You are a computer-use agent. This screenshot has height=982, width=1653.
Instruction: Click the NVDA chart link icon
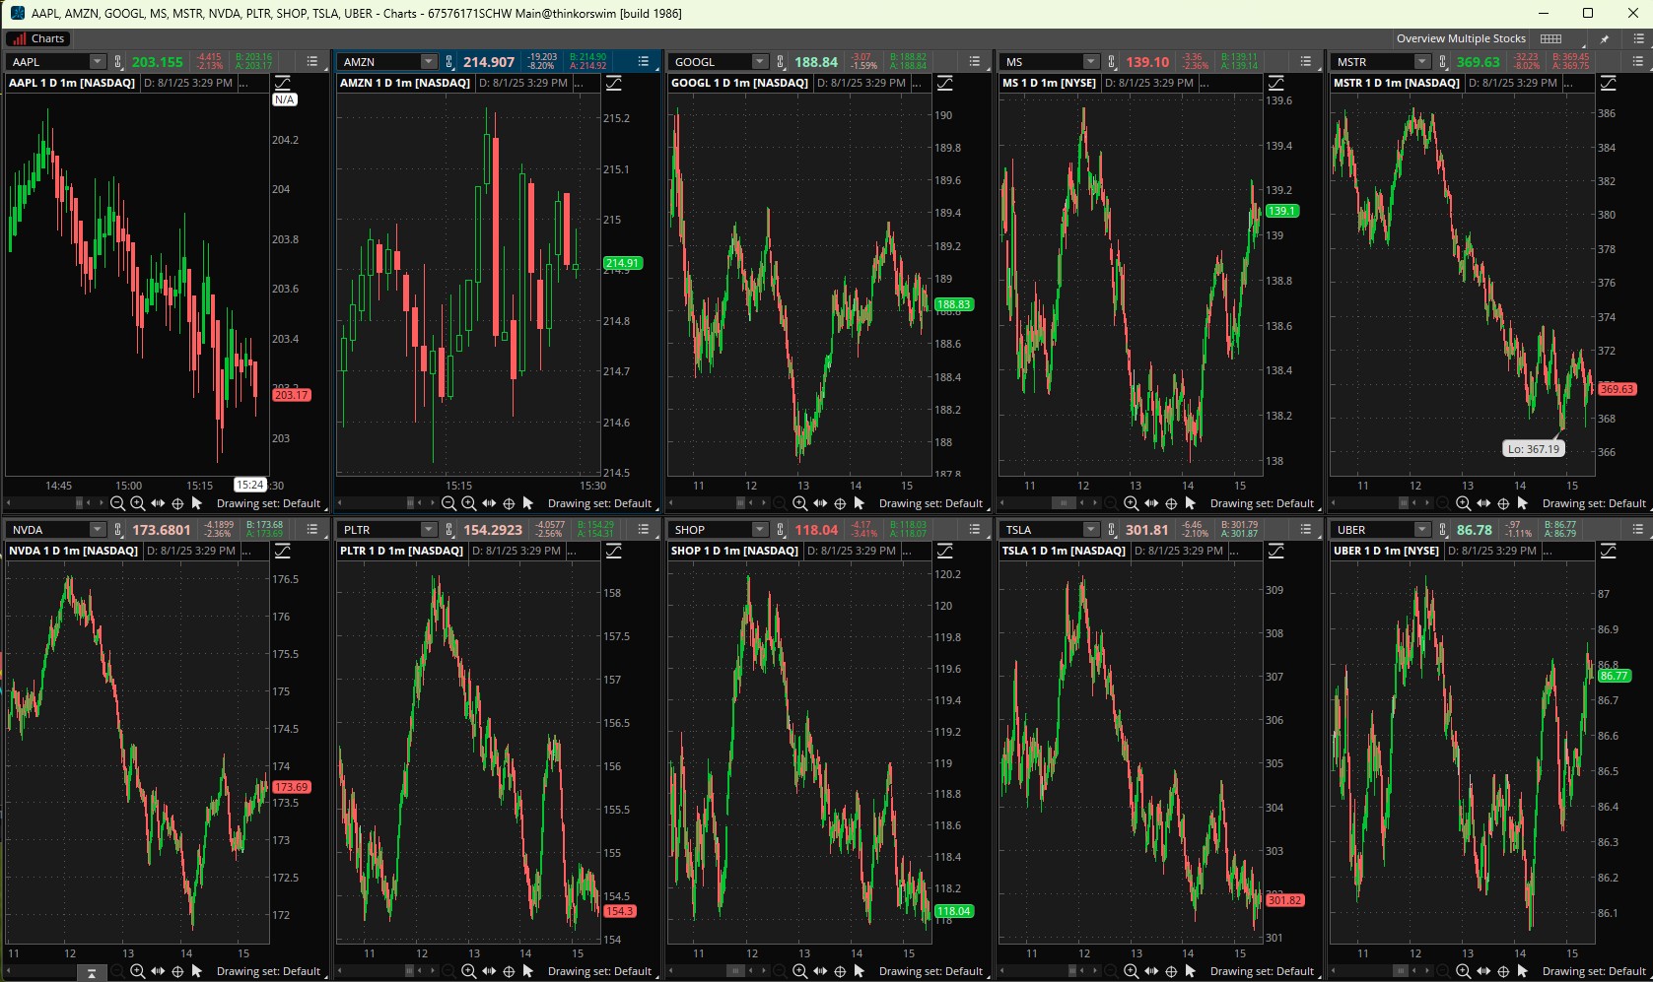click(x=117, y=529)
